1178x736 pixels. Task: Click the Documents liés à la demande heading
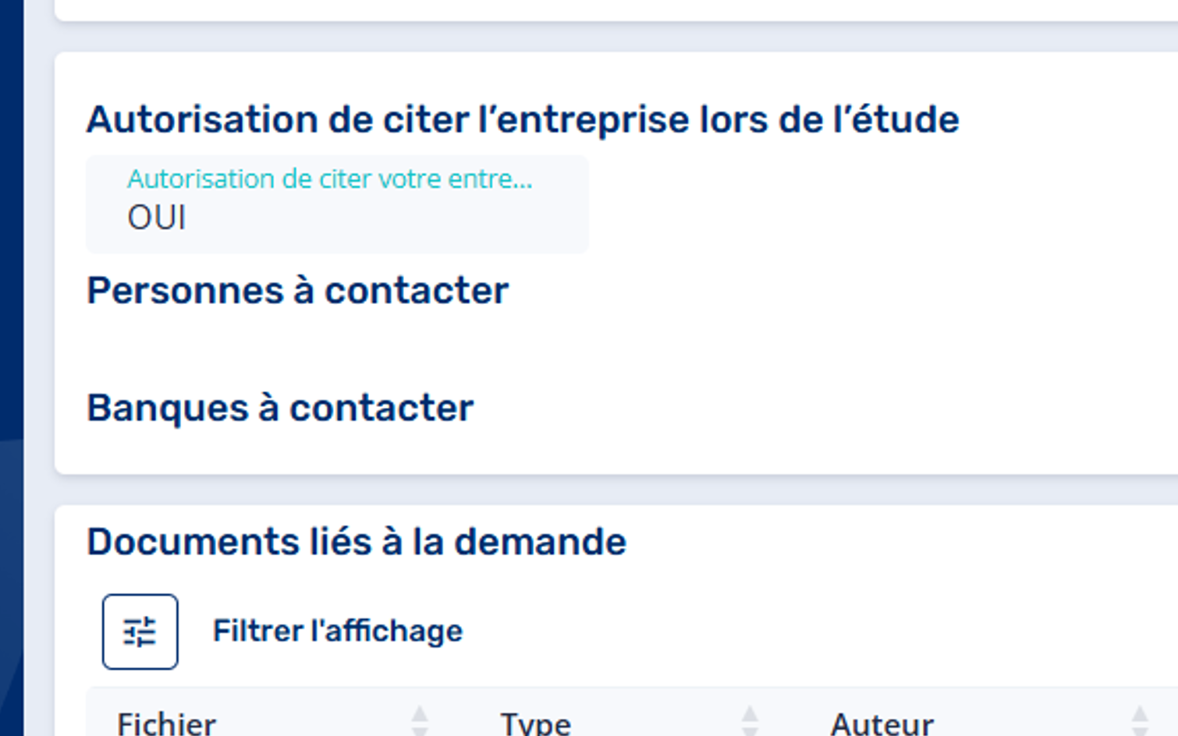point(357,542)
